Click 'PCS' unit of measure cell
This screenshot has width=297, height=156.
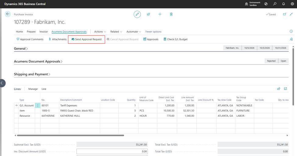coord(148,111)
